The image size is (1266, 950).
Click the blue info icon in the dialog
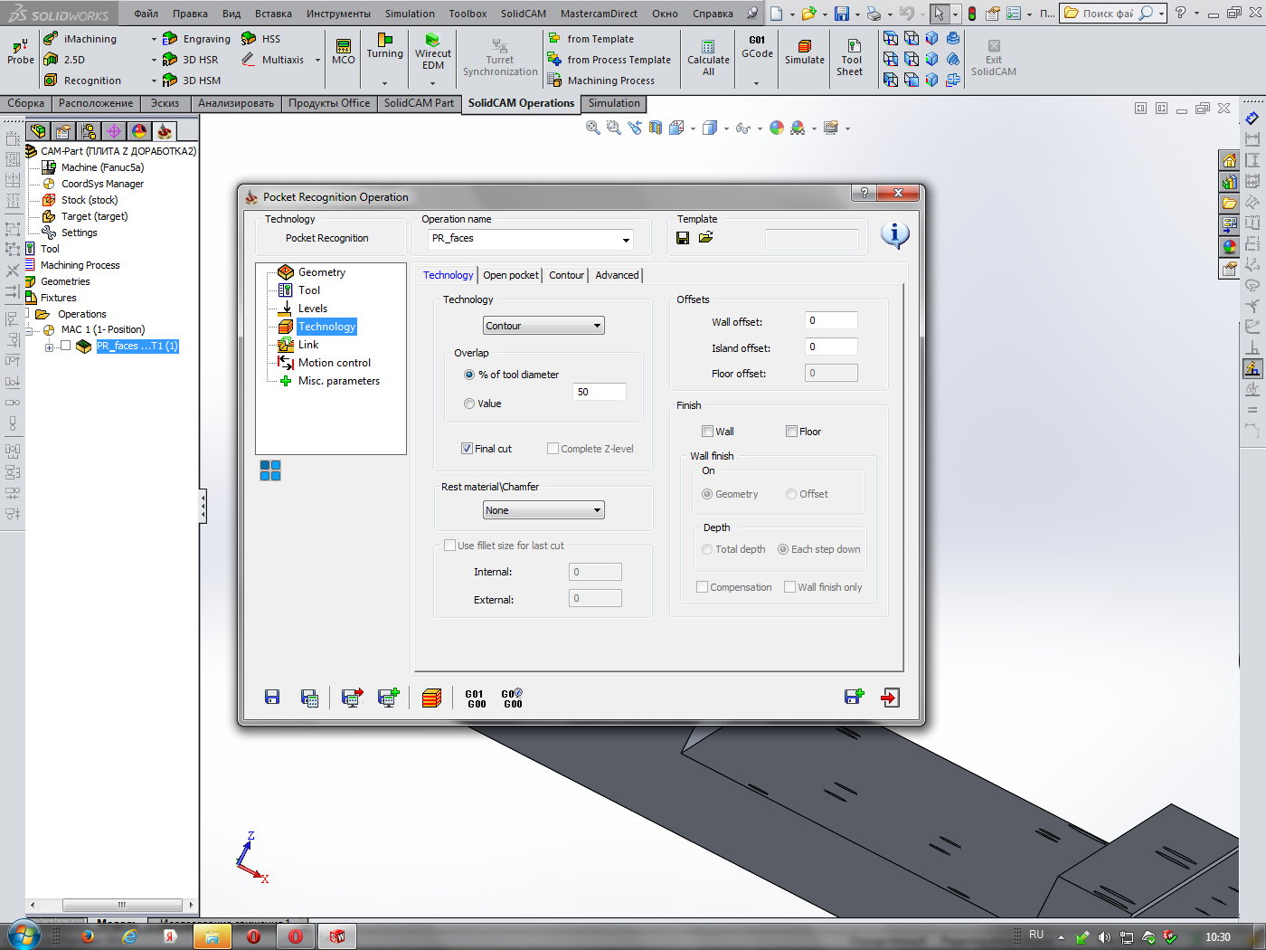(x=895, y=235)
